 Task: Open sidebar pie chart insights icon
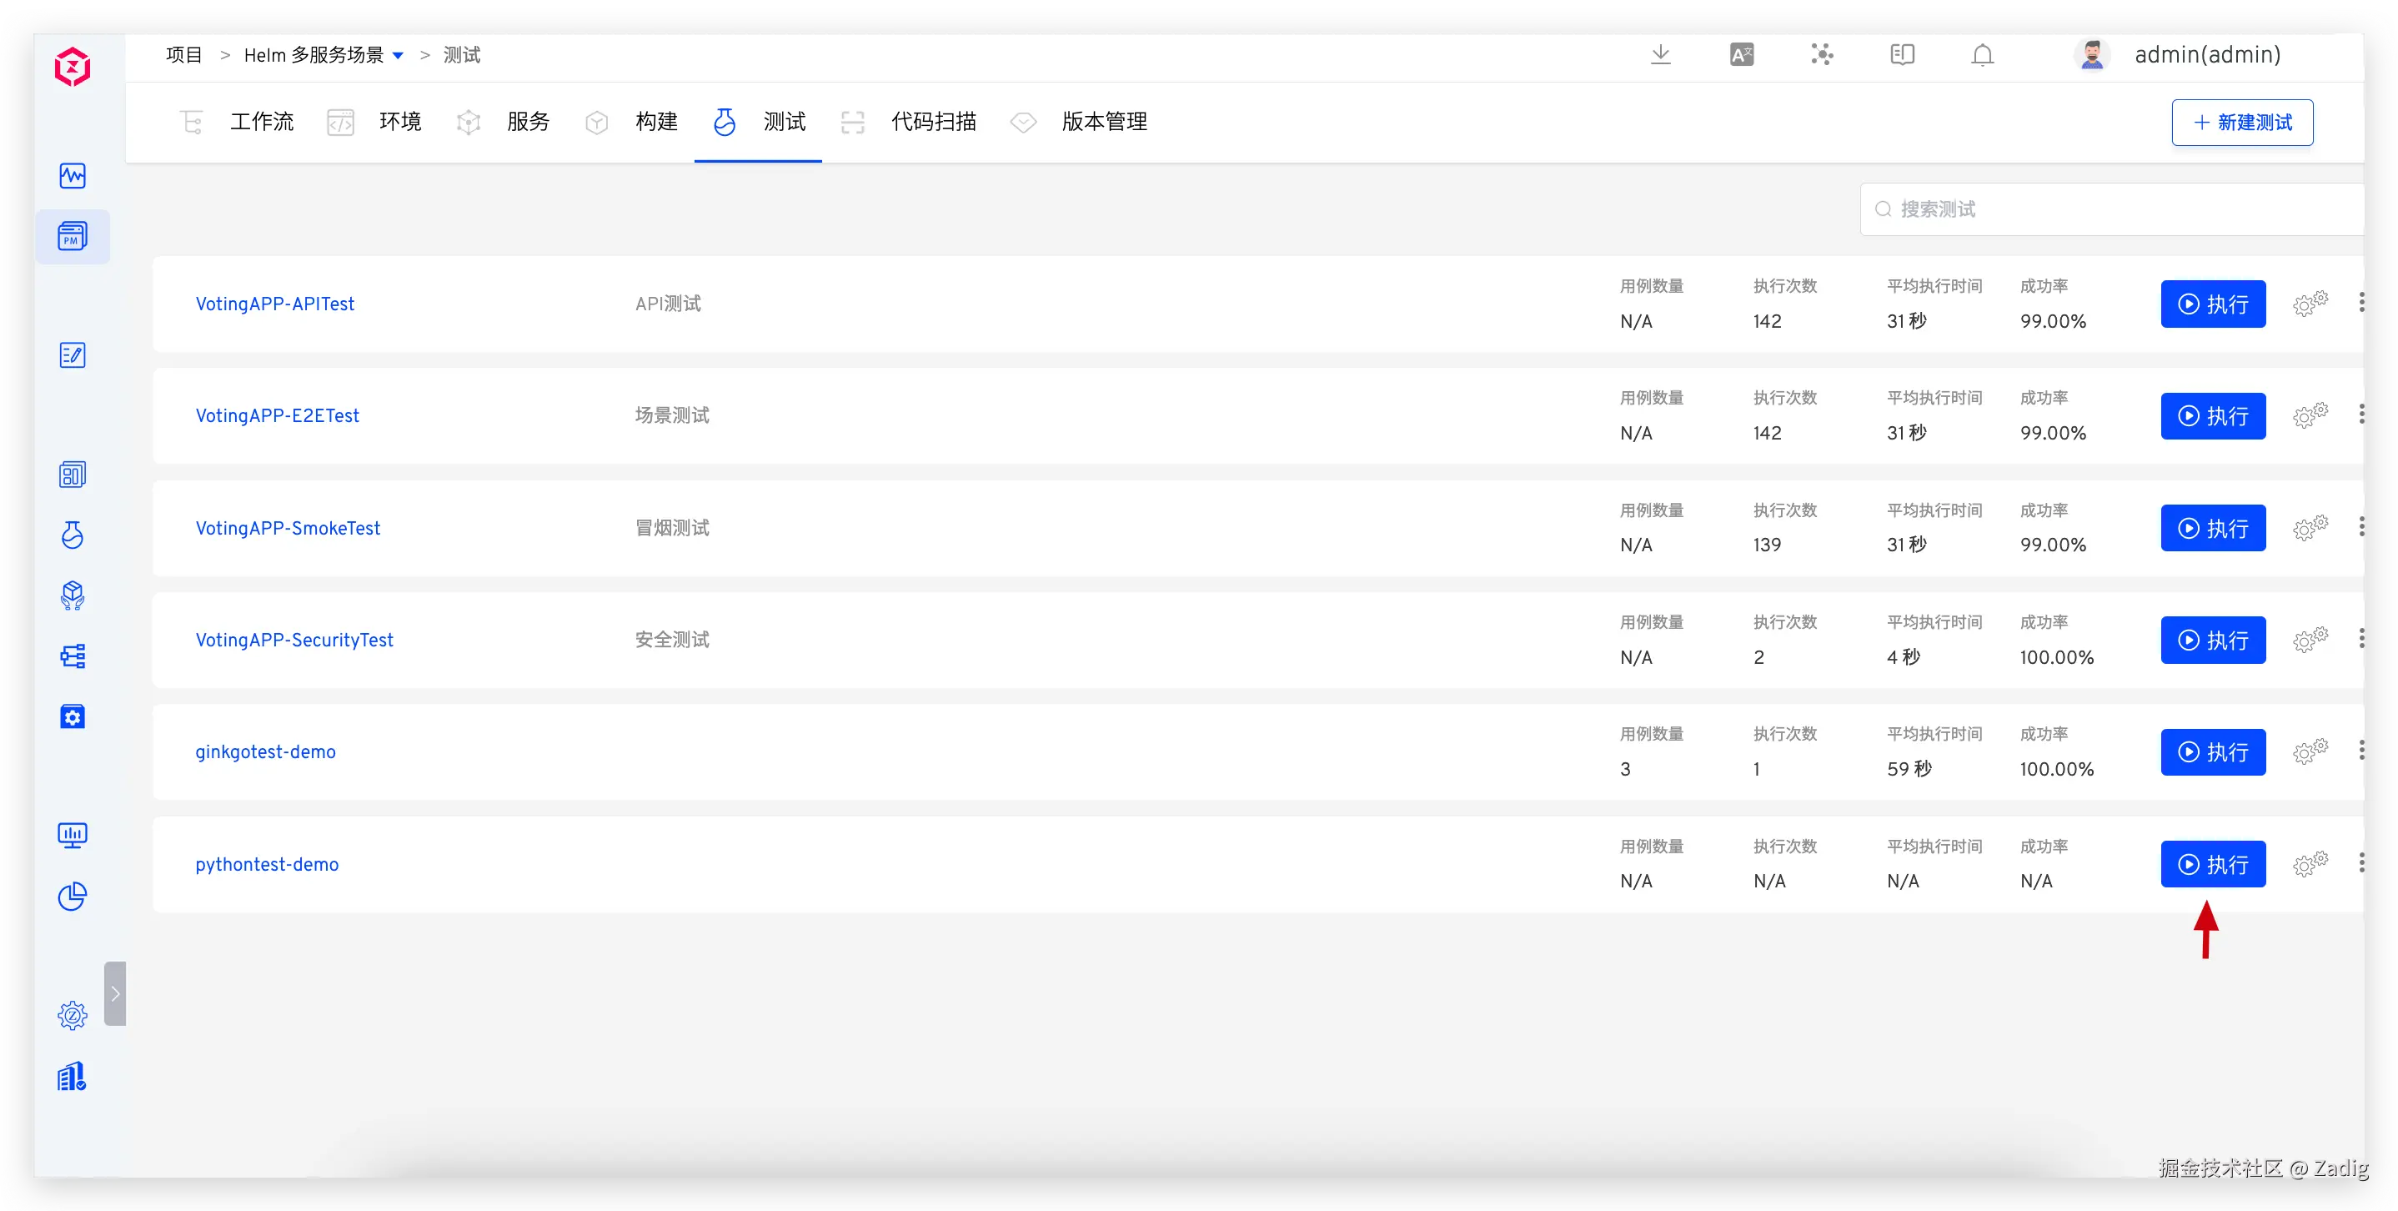73,897
